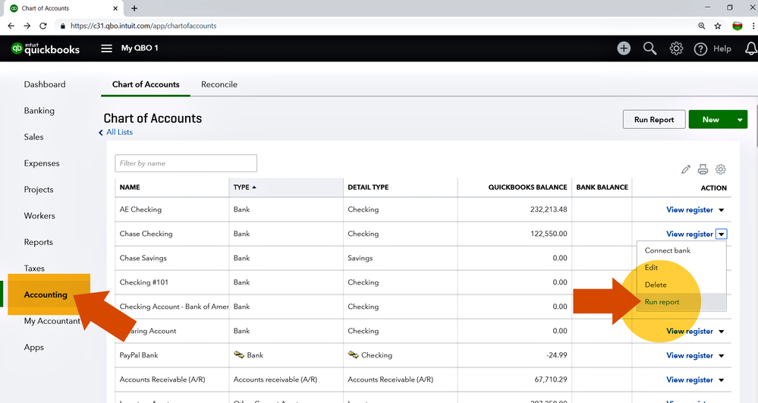Click the Filter by name field
Screen dimensions: 758x403
tap(186, 163)
